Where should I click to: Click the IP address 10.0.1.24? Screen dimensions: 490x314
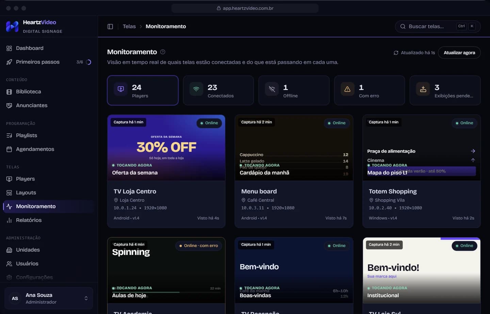125,208
